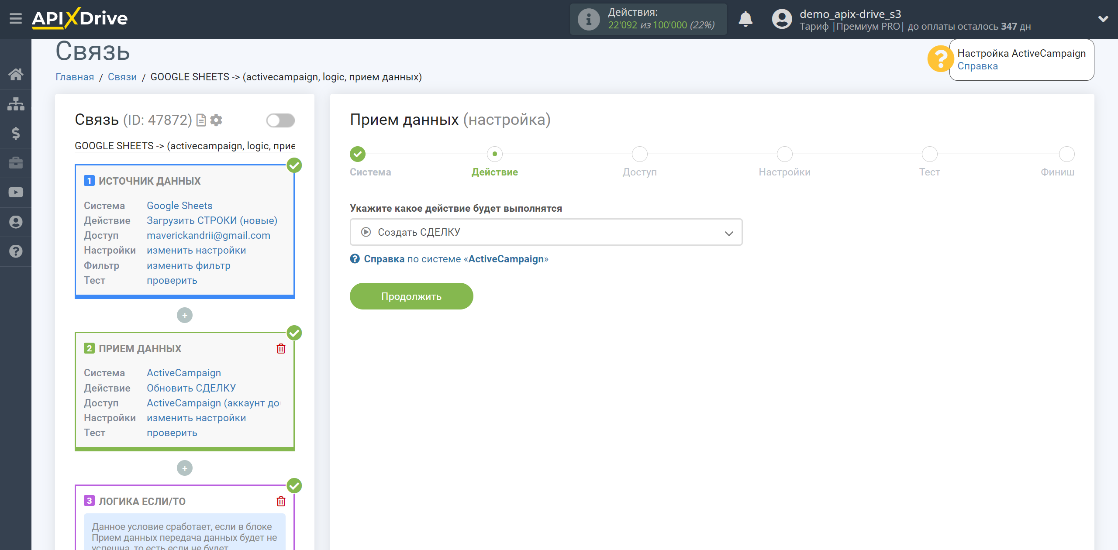Click ПРИЕМ ДАННЫХ block header

click(140, 348)
